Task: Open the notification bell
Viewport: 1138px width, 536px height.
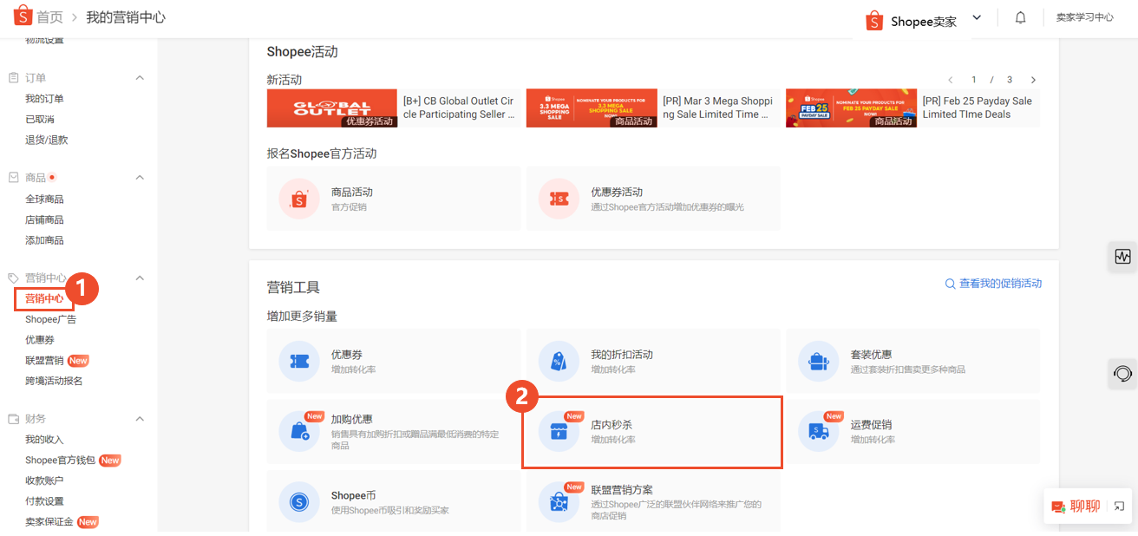Action: [x=1021, y=17]
